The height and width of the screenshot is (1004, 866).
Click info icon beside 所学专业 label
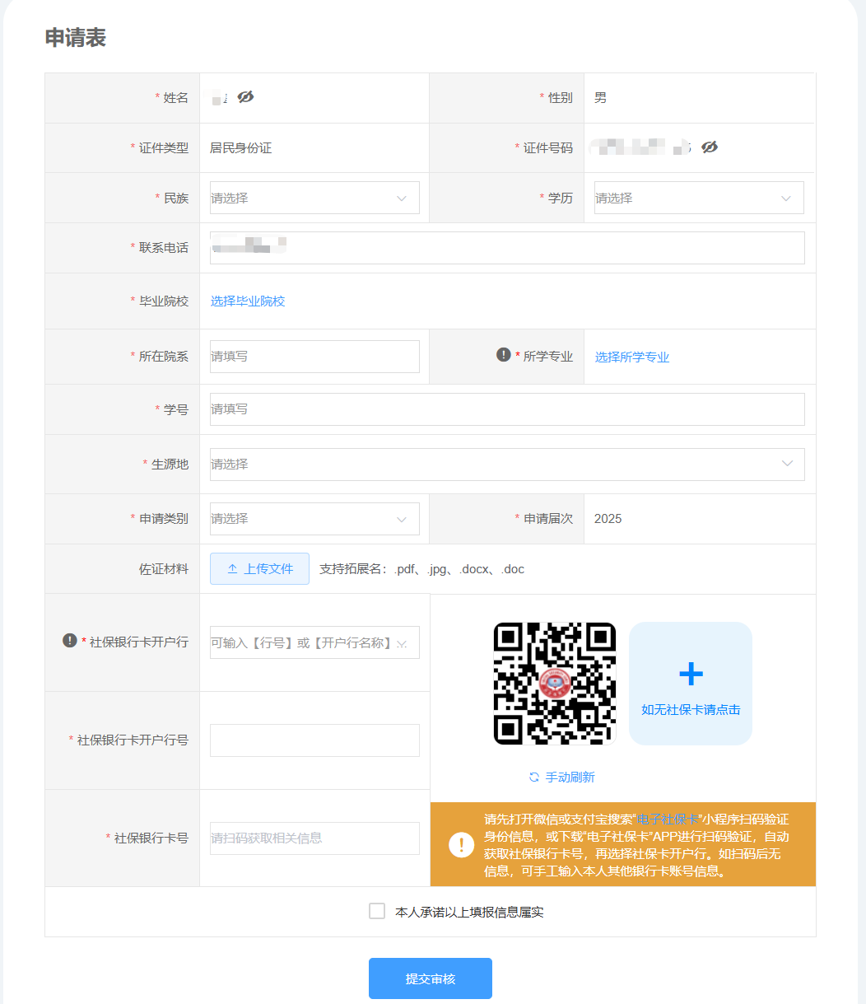point(504,355)
